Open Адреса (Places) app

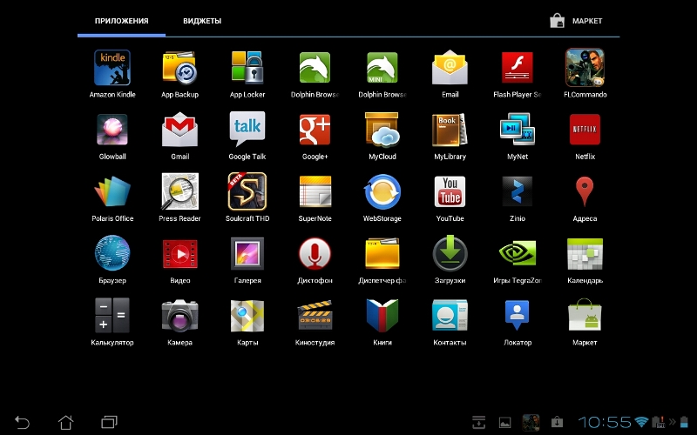click(585, 191)
